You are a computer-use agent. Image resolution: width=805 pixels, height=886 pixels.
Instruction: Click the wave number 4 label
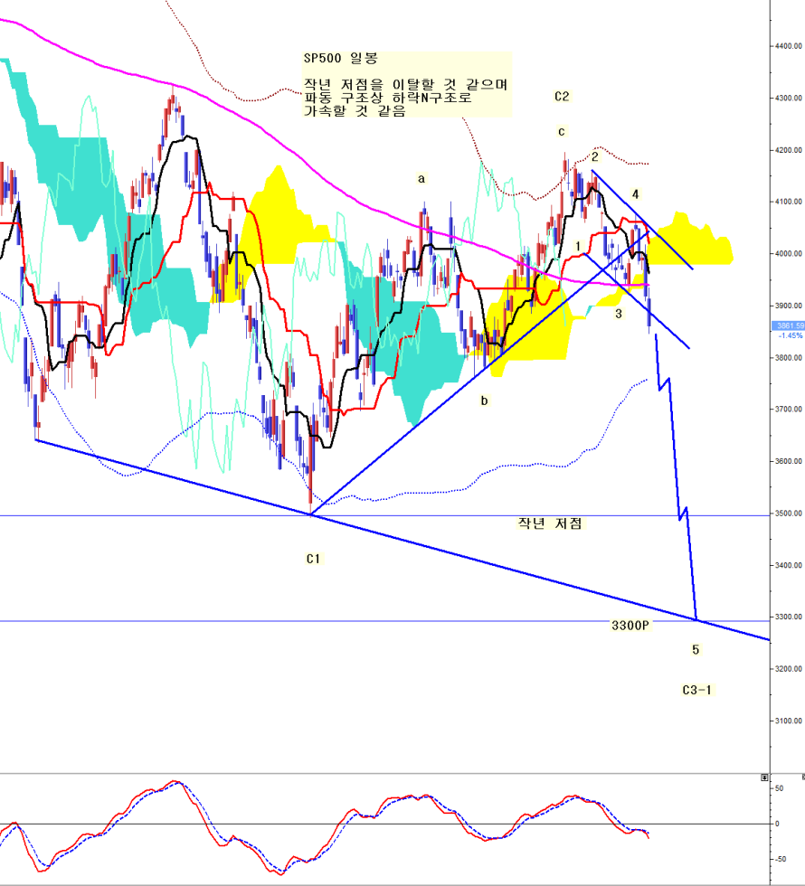pyautogui.click(x=635, y=194)
